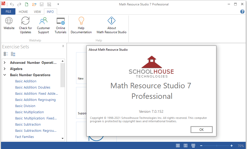The height and width of the screenshot is (149, 247).
Task: Select Basic Addition: Fixed Adde... exercise
Action: pyautogui.click(x=36, y=93)
